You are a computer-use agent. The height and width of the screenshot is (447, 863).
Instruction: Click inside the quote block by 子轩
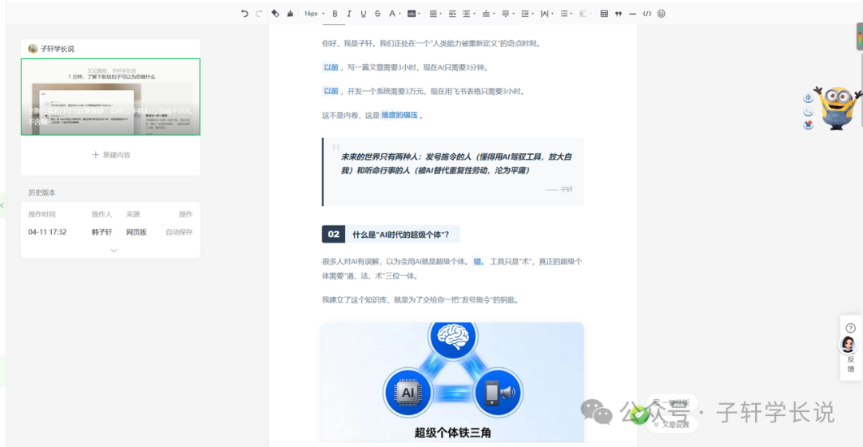tap(453, 172)
